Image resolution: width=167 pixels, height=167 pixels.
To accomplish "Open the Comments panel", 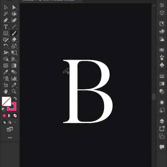I will coord(162,147).
